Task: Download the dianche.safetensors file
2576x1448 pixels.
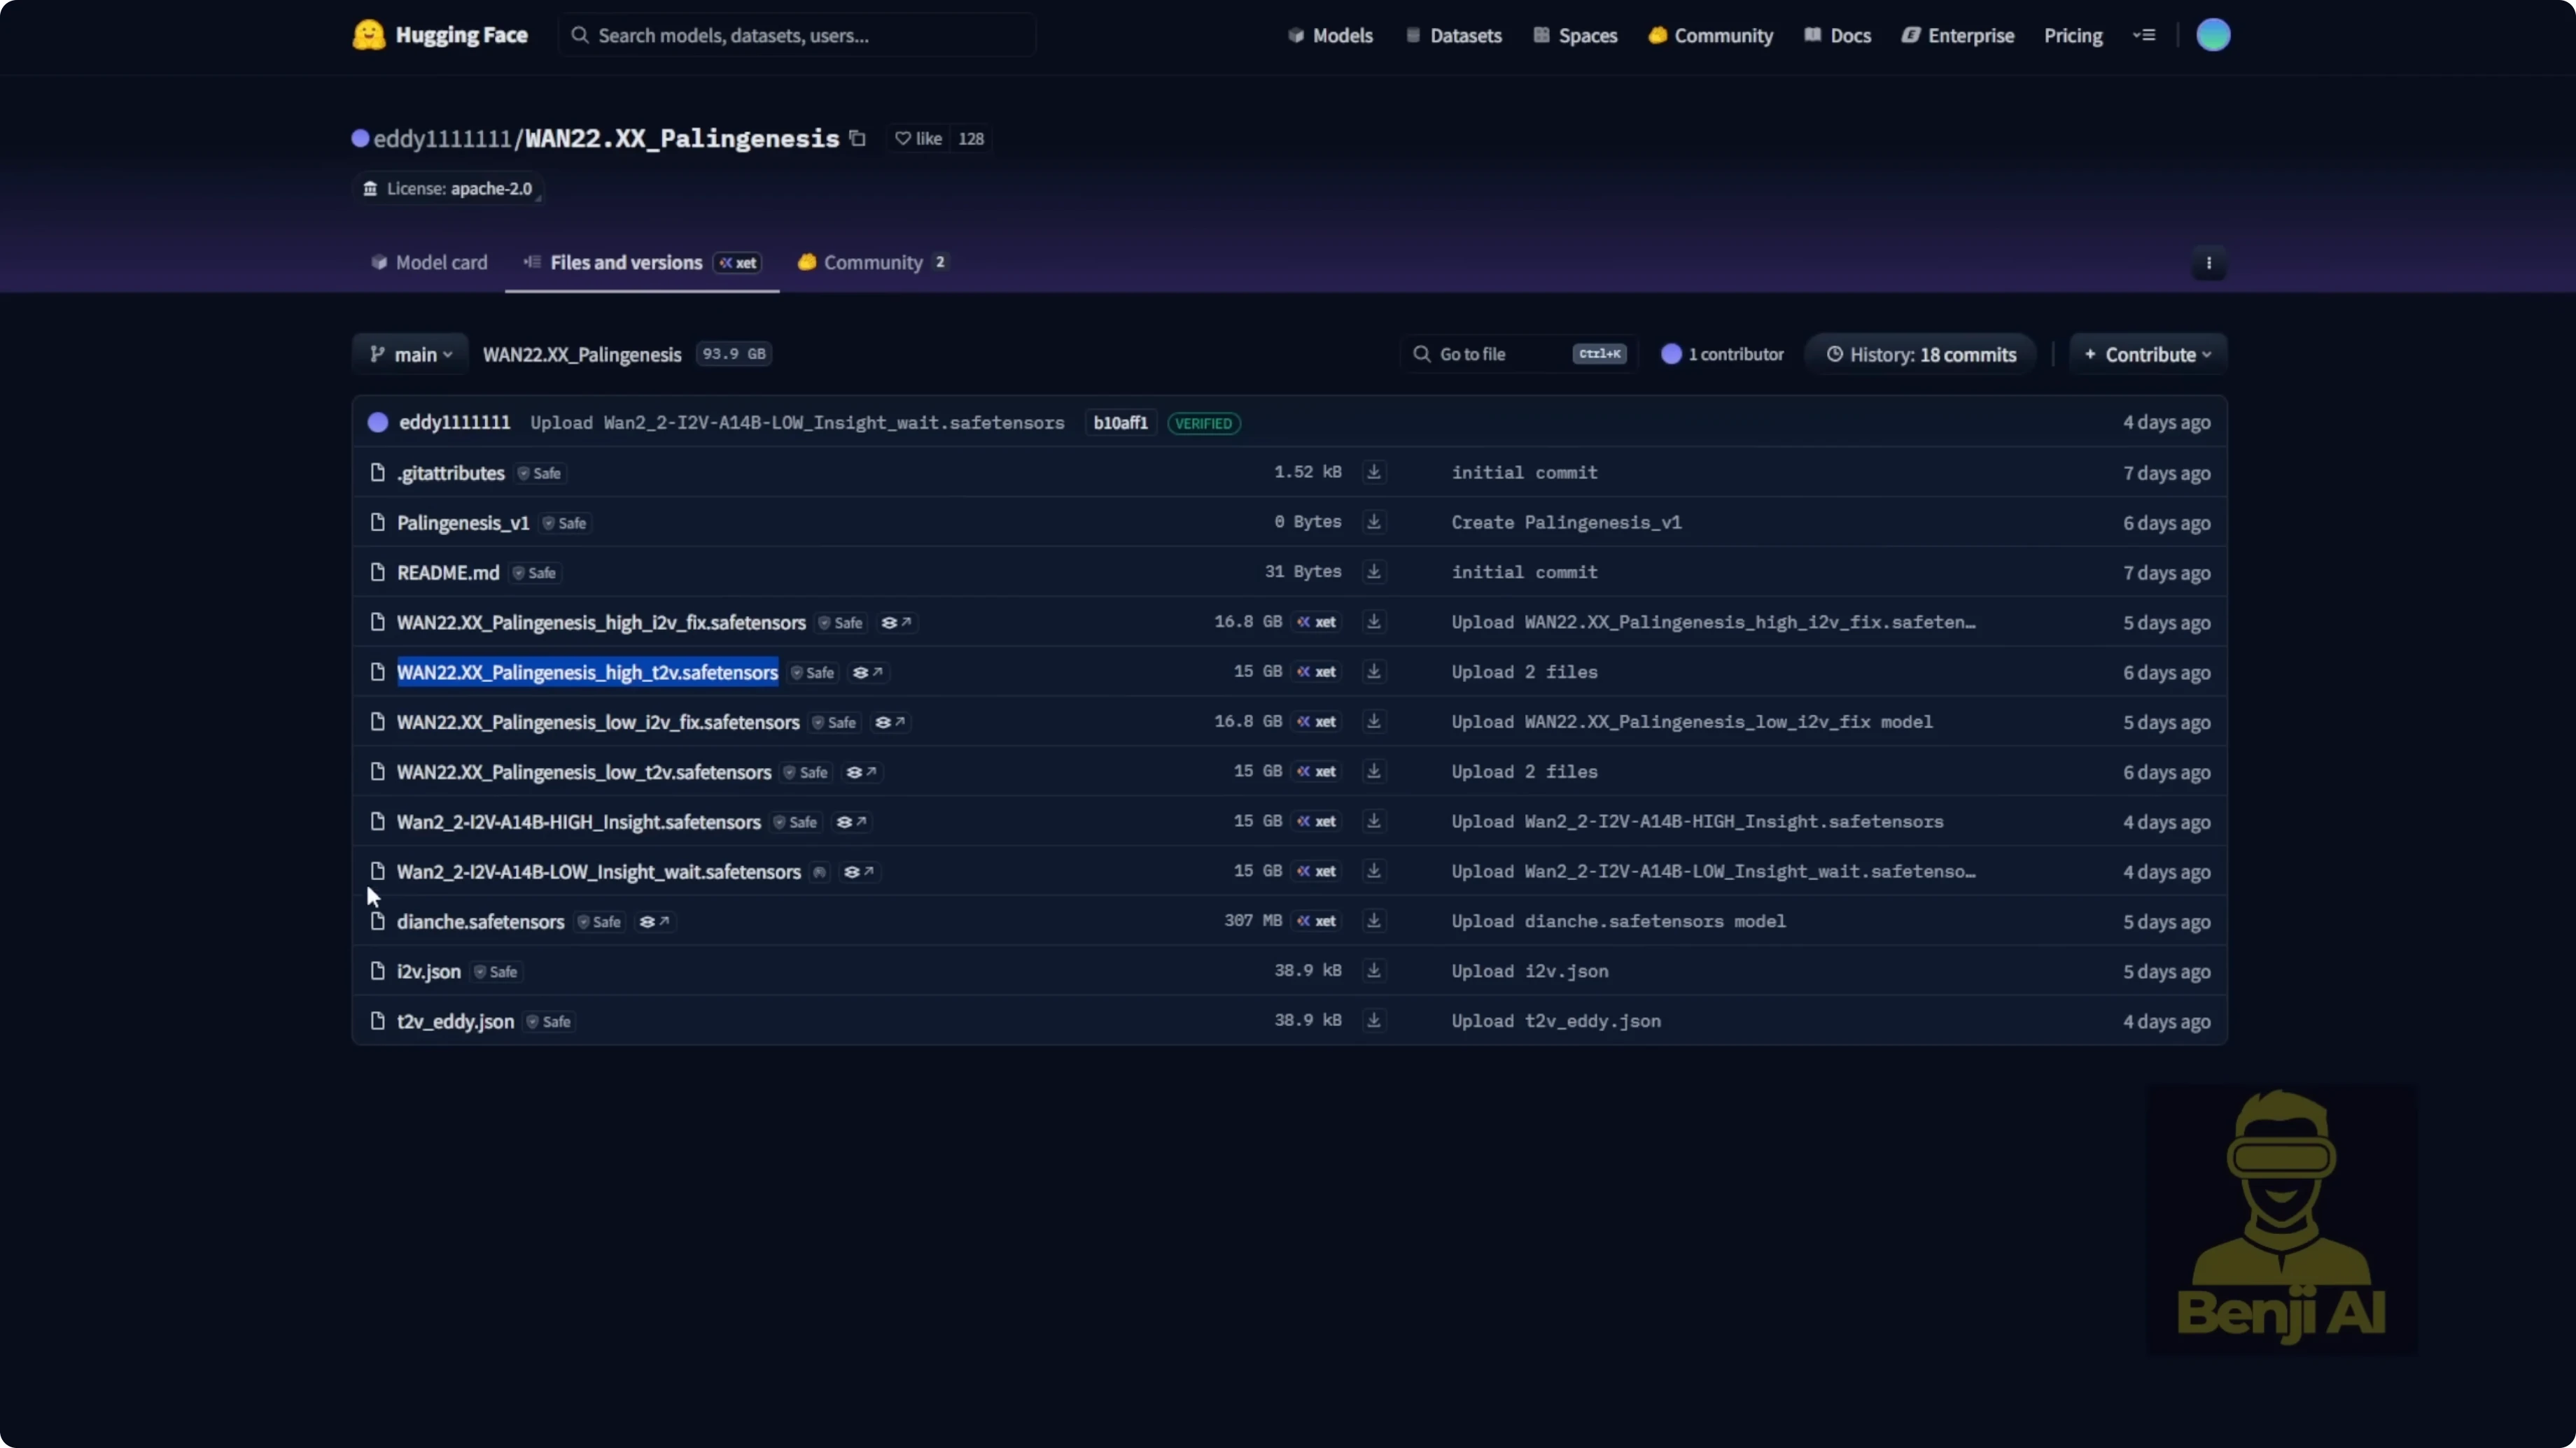Action: [x=1374, y=921]
